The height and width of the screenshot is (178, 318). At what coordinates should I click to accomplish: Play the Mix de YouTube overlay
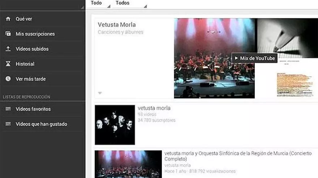(254, 58)
